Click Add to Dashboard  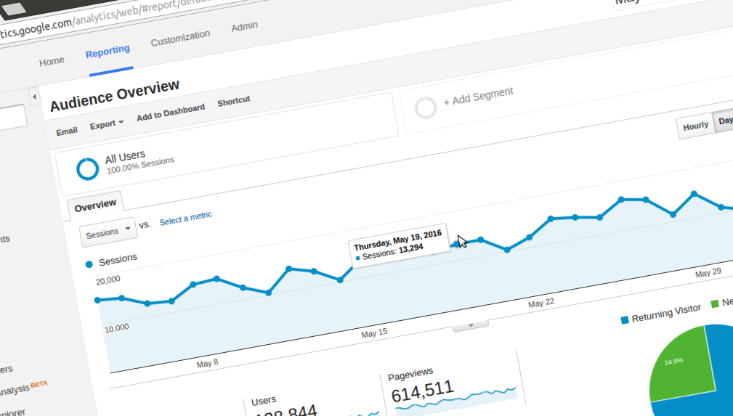point(171,113)
